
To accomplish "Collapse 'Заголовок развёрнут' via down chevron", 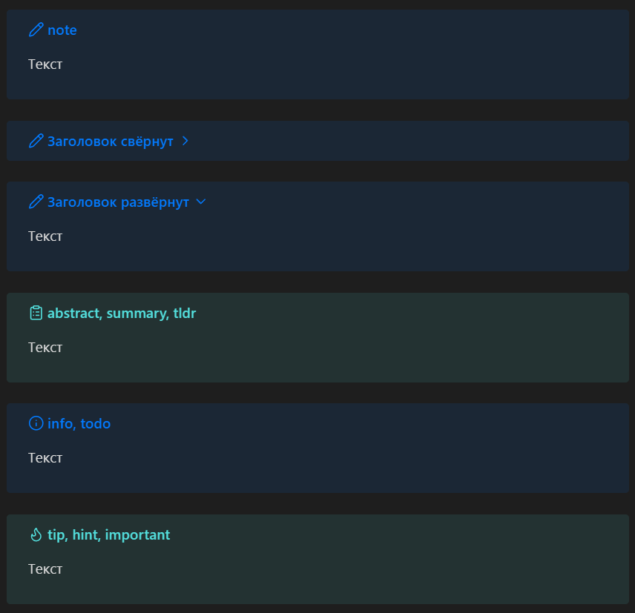I will [x=200, y=202].
